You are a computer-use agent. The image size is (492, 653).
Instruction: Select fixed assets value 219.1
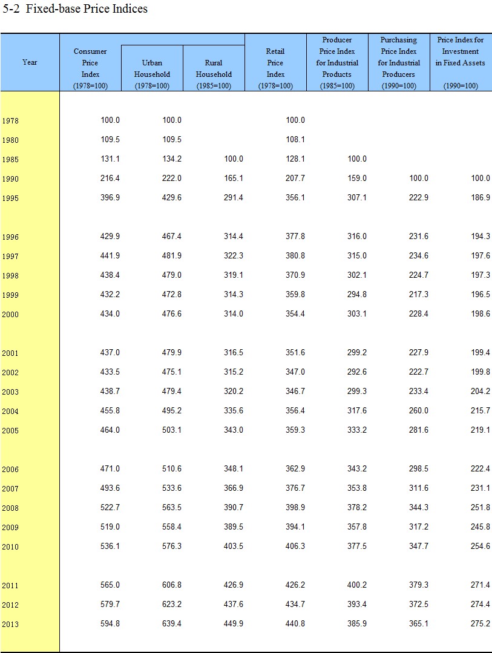pyautogui.click(x=481, y=430)
